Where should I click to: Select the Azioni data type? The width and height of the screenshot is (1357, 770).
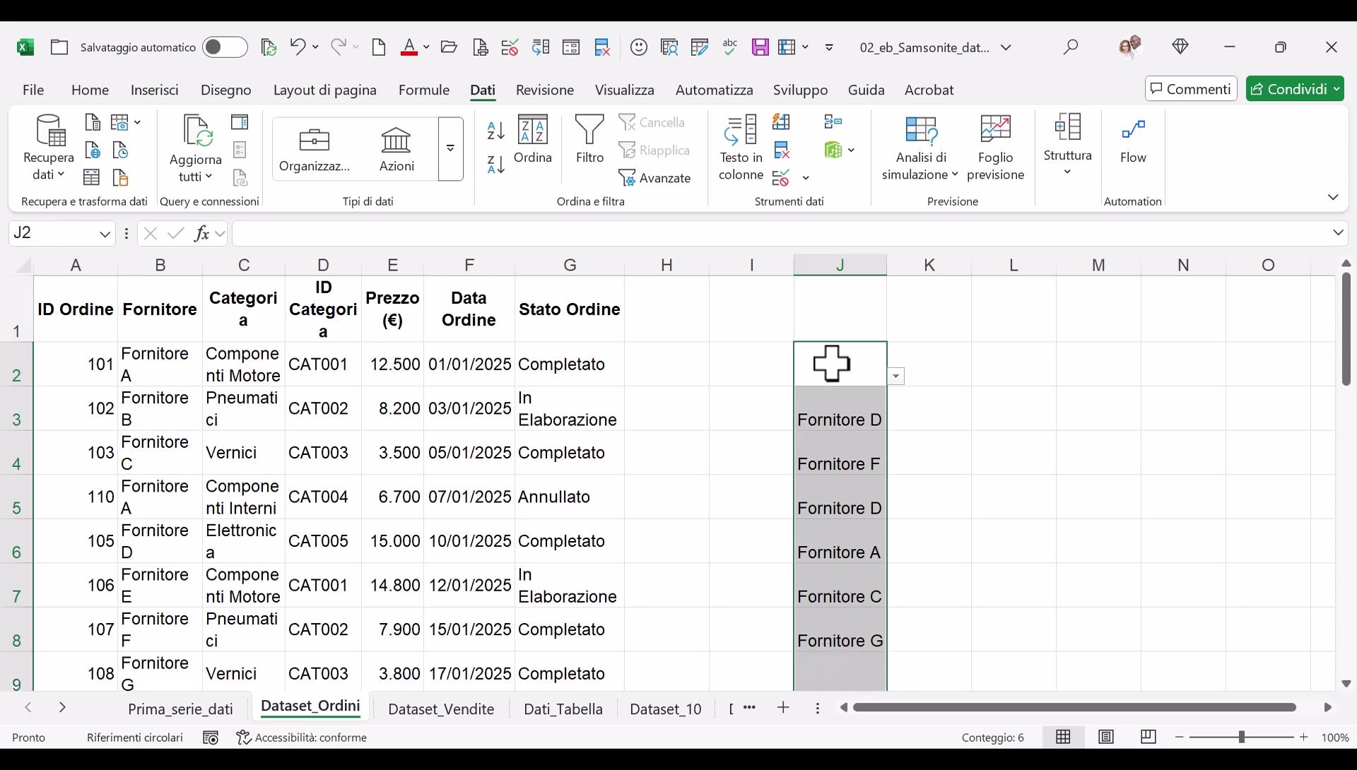(x=396, y=149)
